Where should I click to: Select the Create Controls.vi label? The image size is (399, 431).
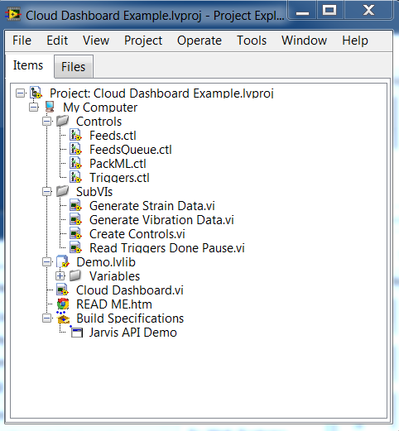[x=137, y=234]
